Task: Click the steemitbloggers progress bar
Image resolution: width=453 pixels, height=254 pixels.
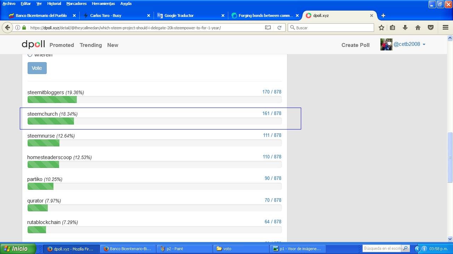Action: (x=154, y=99)
